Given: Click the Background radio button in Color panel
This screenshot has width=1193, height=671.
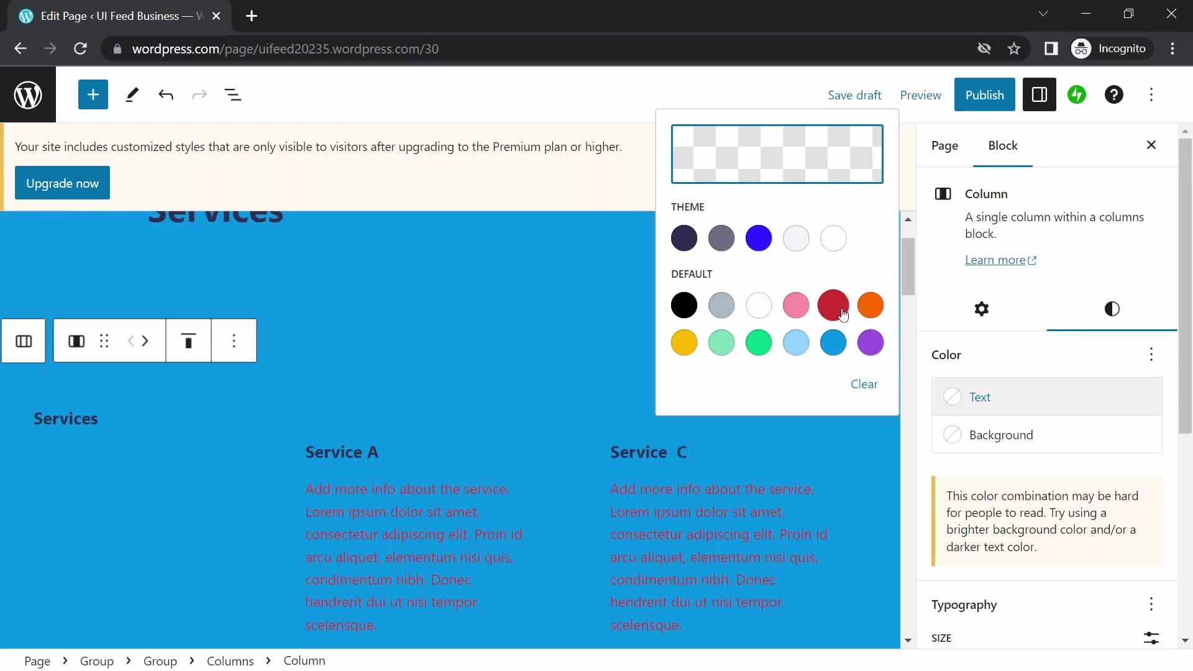Looking at the screenshot, I should pos(954,435).
